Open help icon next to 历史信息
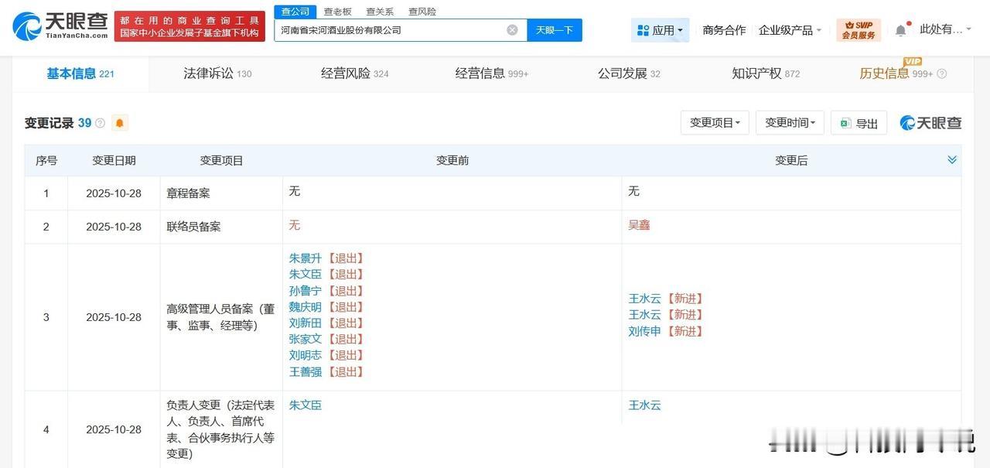This screenshot has width=990, height=468. pos(941,74)
